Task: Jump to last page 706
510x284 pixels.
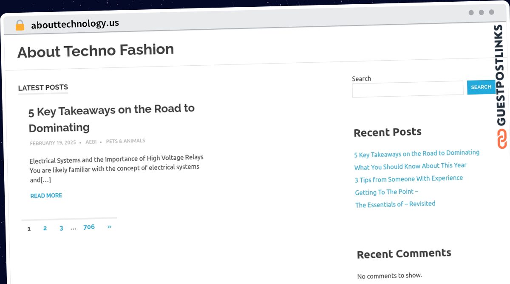Action: click(x=89, y=227)
